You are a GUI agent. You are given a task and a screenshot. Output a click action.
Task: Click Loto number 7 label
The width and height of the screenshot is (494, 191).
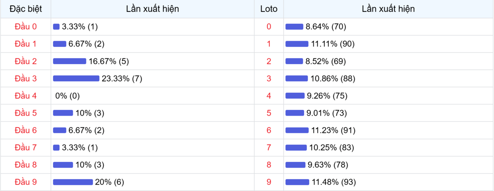(x=269, y=147)
